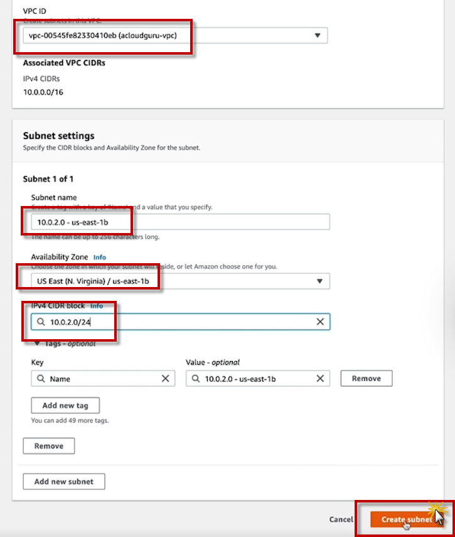Click the magnifier icon in Value field

(x=196, y=379)
